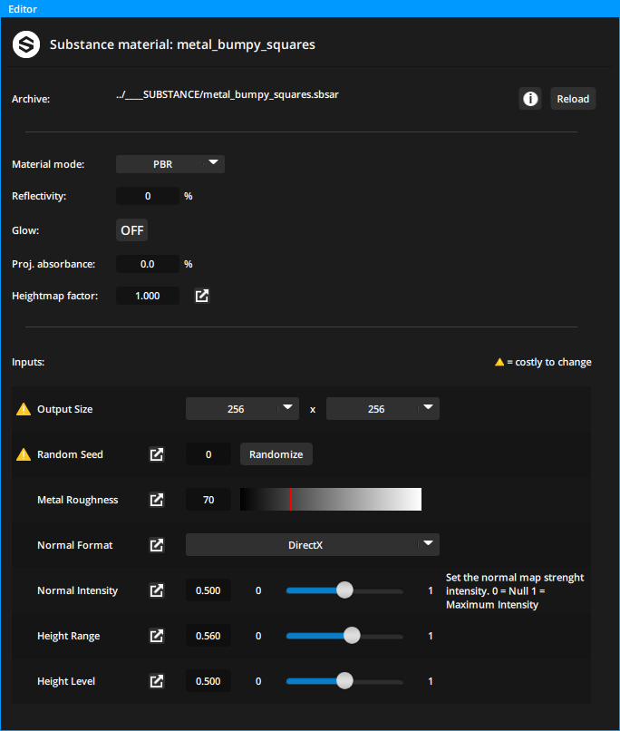Open archive info via the info icon
The width and height of the screenshot is (620, 731).
[x=530, y=99]
